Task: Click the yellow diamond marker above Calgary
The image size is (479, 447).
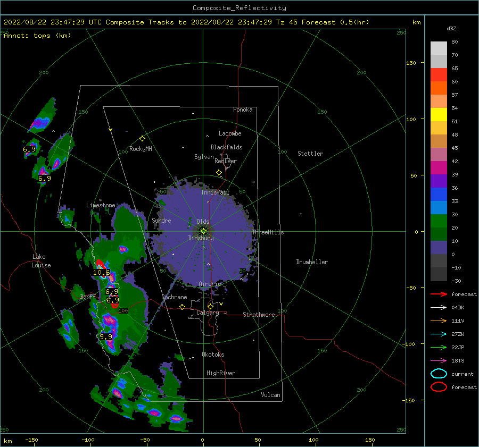Action: tap(210, 306)
